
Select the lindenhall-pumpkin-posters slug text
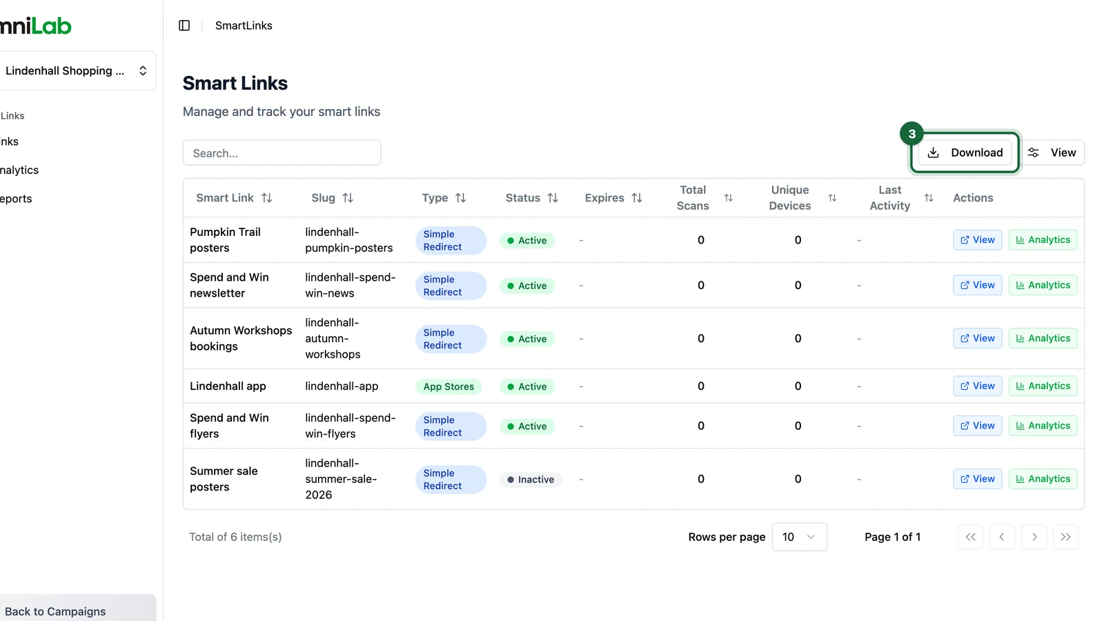tap(349, 240)
